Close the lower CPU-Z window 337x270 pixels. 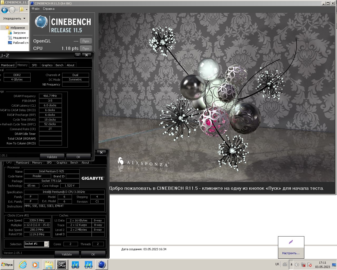(x=101, y=153)
